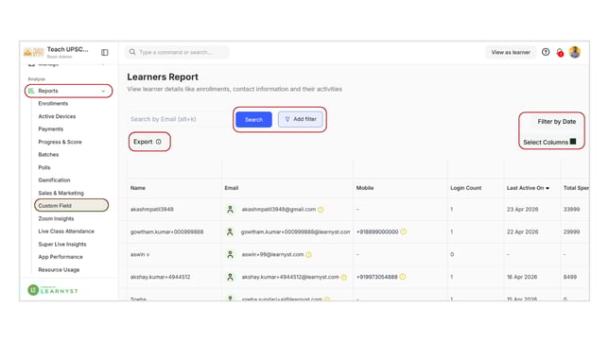Viewport: 609px width, 342px height.
Task: Open App Performance report
Action: point(61,257)
